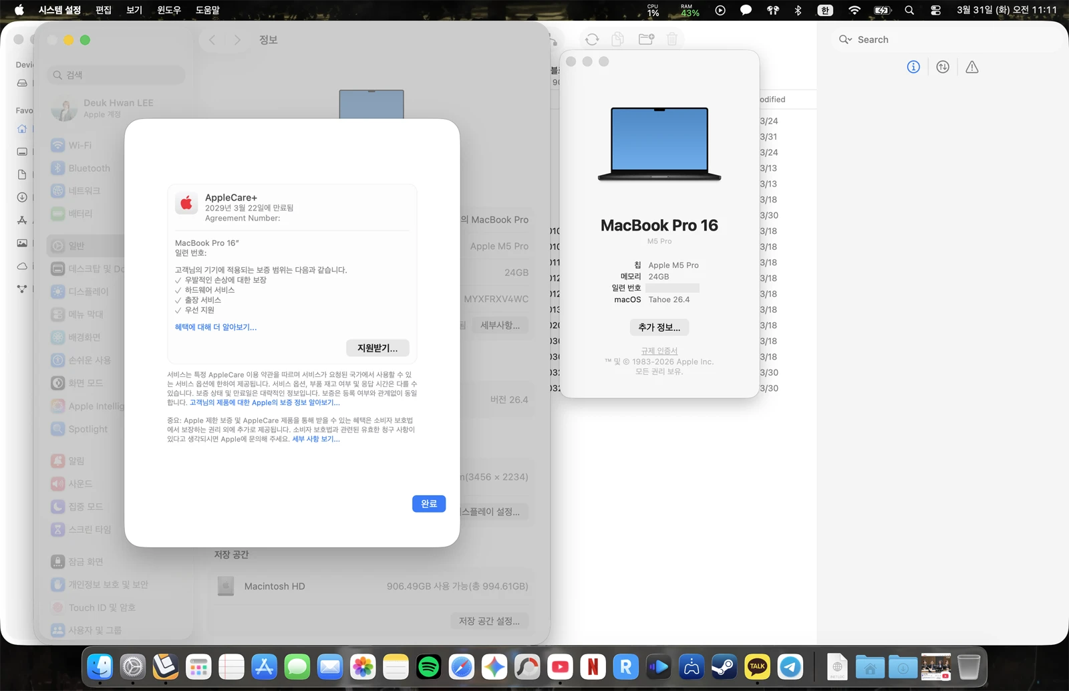Click the warning triangle icon
The width and height of the screenshot is (1069, 691).
(971, 67)
